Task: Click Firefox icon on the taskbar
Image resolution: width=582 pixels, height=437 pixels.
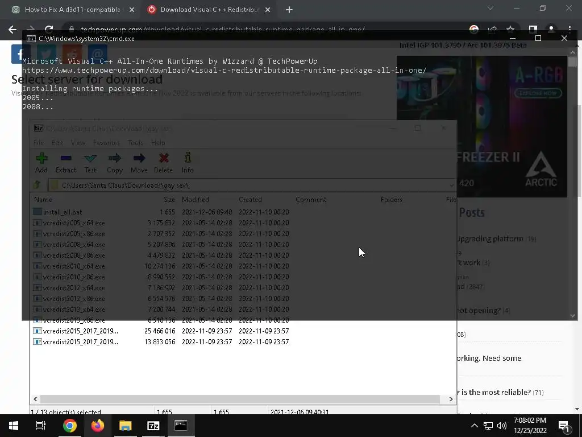Action: pos(98,426)
